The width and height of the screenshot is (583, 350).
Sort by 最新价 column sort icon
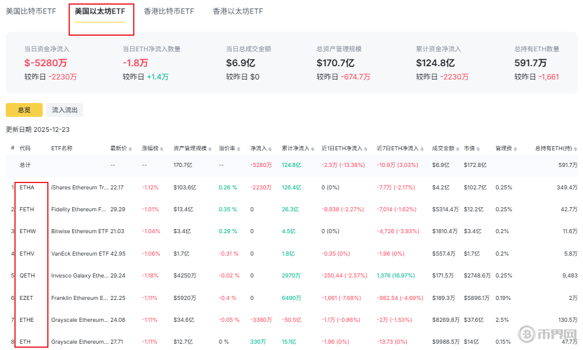click(130, 149)
